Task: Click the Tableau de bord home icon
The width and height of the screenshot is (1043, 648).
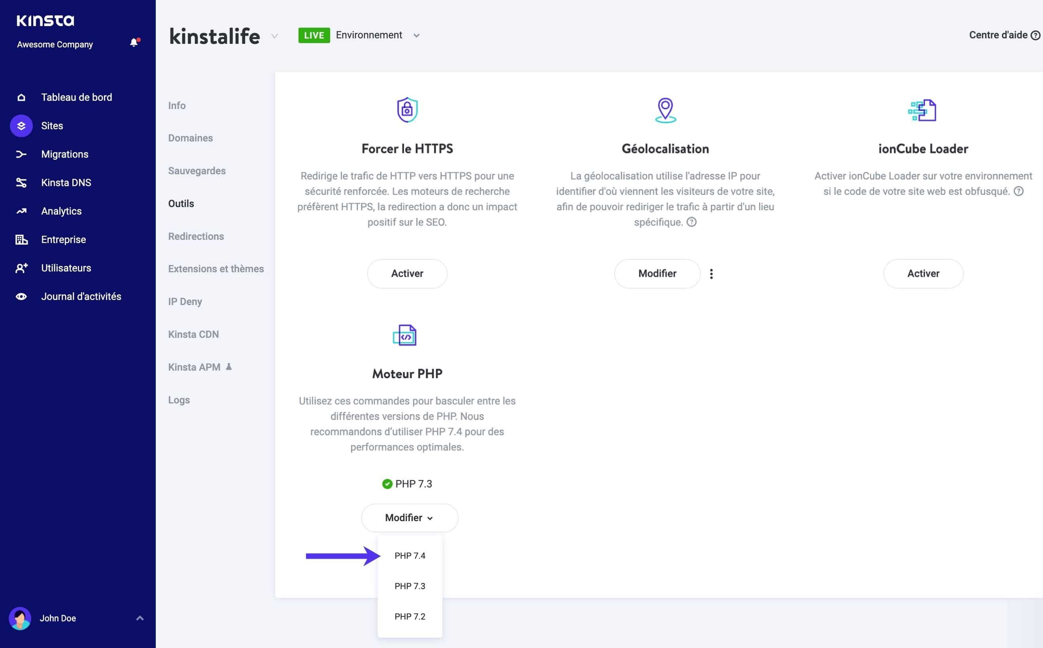Action: [21, 97]
